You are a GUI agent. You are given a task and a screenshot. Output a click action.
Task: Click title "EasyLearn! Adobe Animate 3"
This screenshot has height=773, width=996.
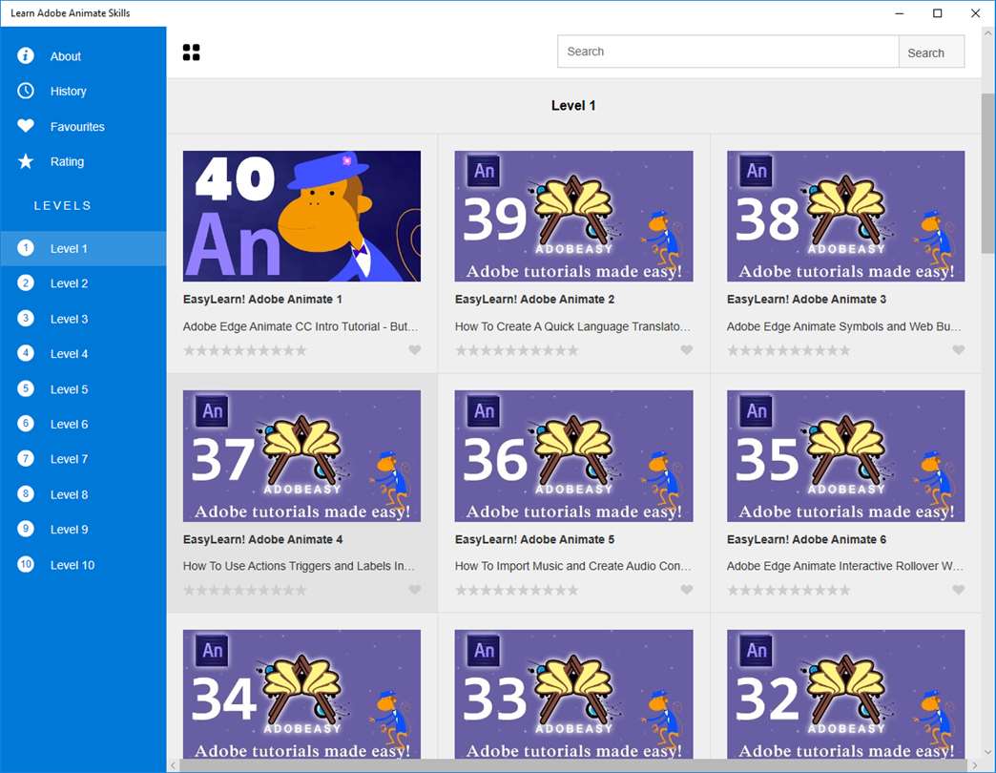pos(807,299)
